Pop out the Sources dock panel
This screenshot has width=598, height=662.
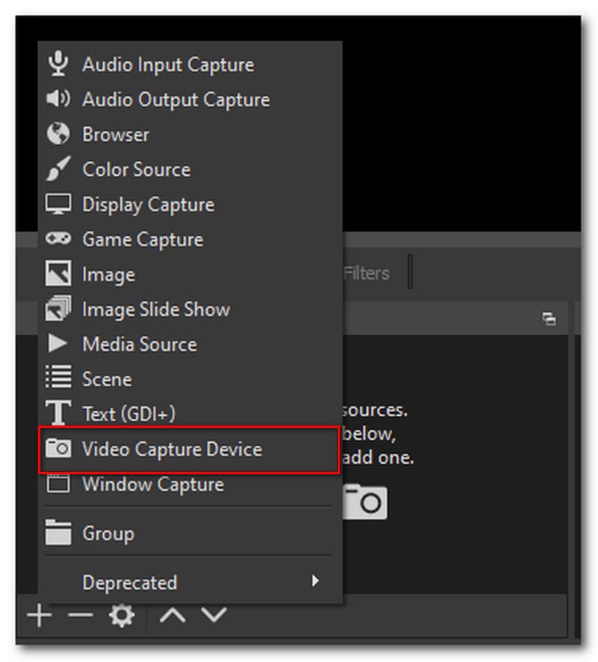[x=549, y=319]
